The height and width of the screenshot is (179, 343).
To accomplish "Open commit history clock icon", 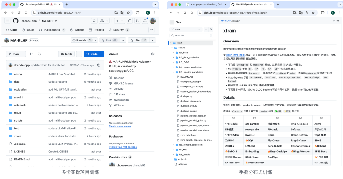I will click(99, 65).
